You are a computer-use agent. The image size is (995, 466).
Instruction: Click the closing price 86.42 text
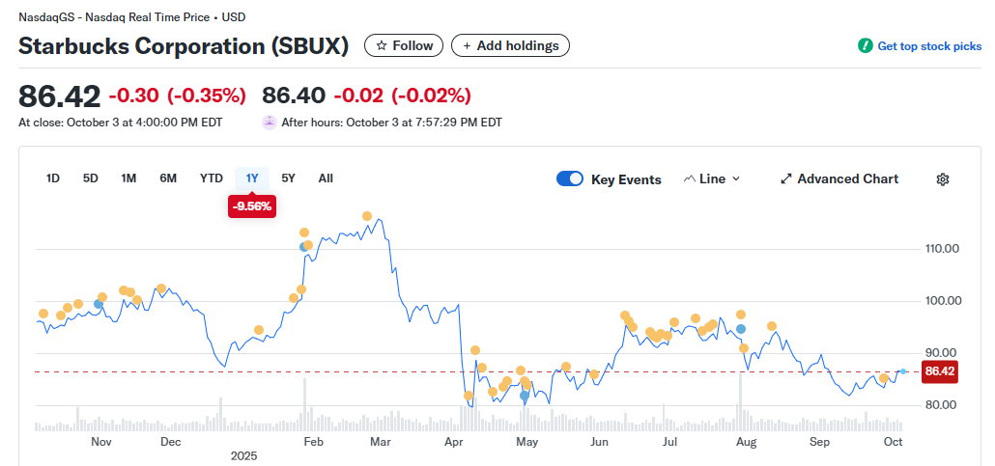click(59, 96)
